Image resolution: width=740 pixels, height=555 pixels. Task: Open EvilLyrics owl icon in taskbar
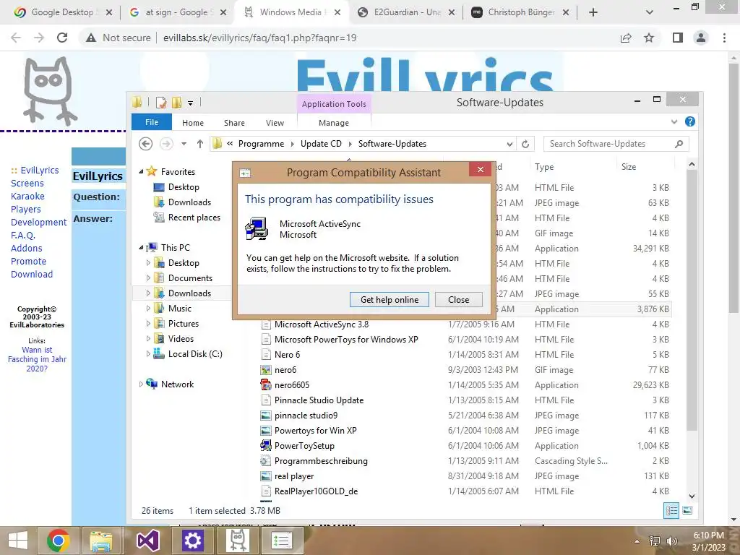pos(237,541)
